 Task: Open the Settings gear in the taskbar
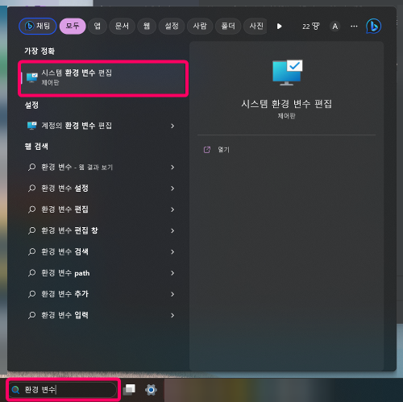tap(151, 390)
